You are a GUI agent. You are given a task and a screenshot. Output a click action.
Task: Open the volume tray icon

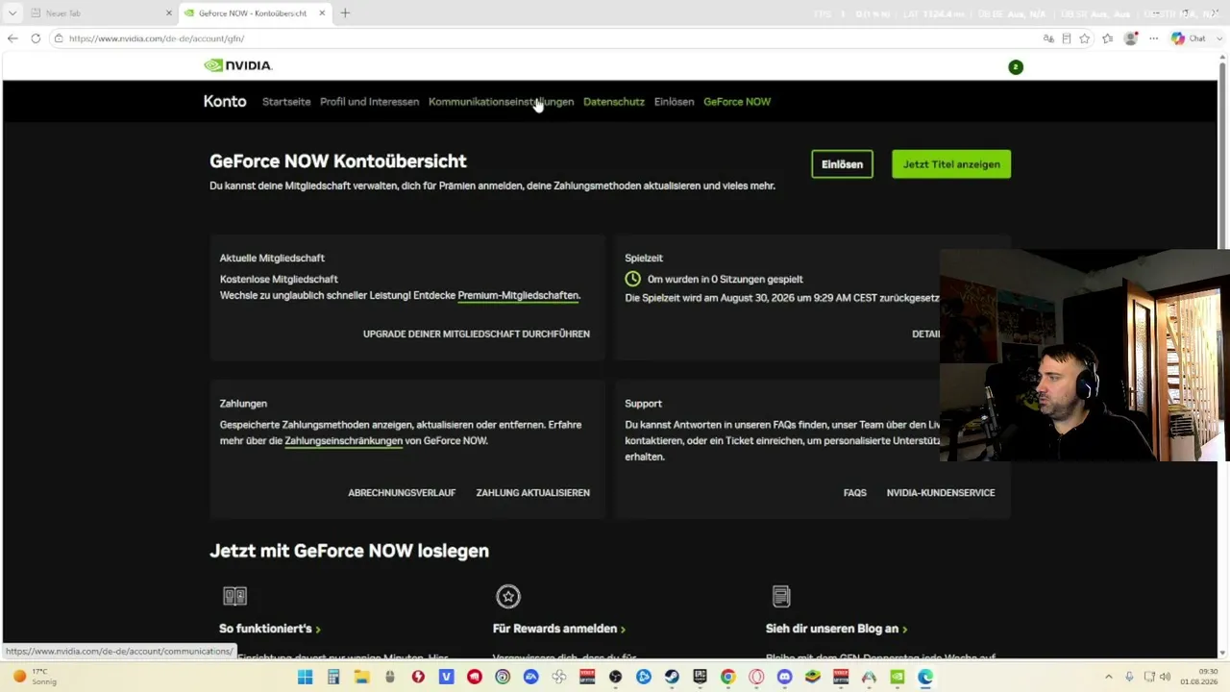(x=1164, y=677)
